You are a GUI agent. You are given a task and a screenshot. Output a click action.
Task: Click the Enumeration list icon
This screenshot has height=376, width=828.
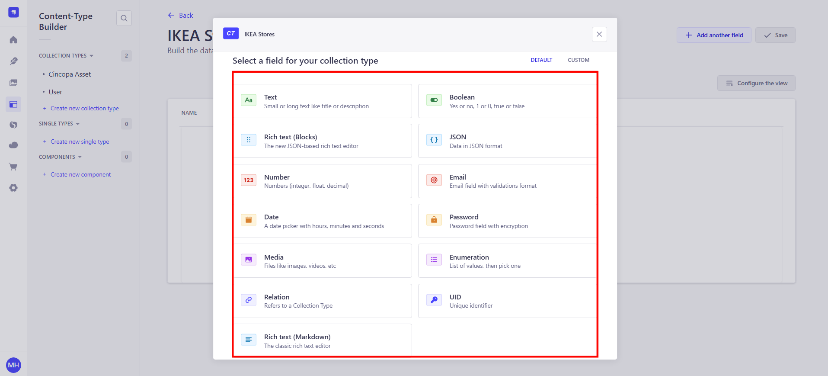pyautogui.click(x=434, y=260)
